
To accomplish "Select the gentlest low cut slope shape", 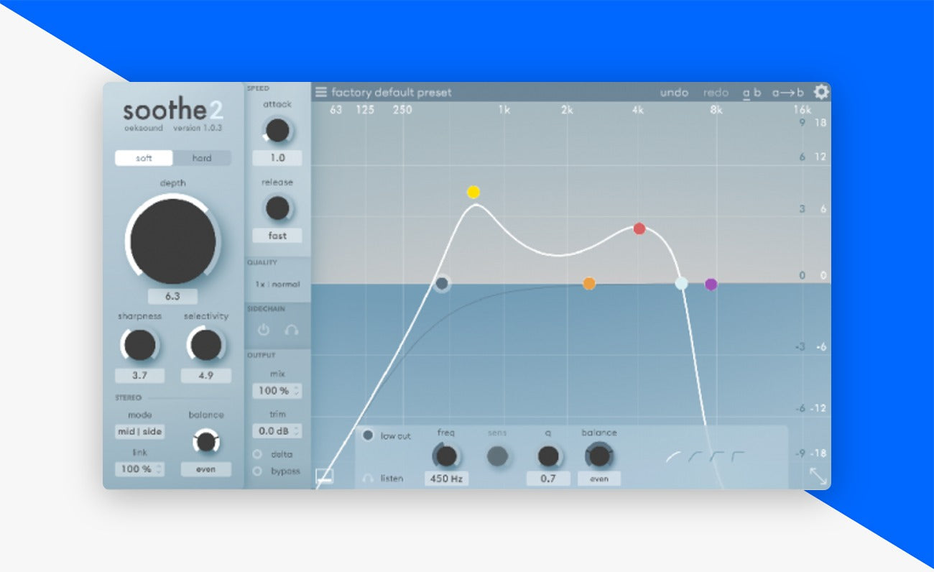I will [x=674, y=456].
